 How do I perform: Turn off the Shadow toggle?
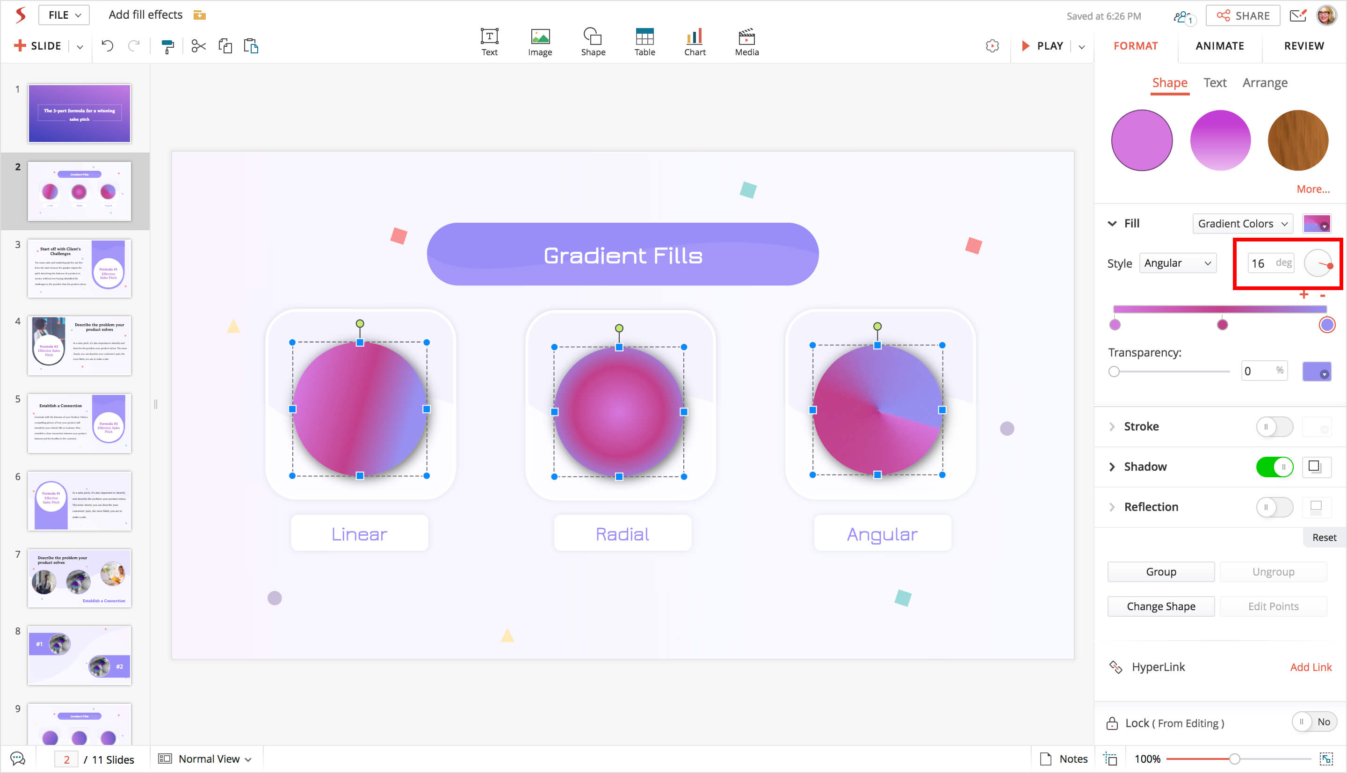(x=1274, y=467)
